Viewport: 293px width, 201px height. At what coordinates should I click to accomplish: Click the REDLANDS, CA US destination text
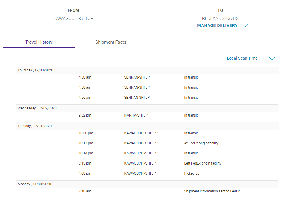(220, 18)
